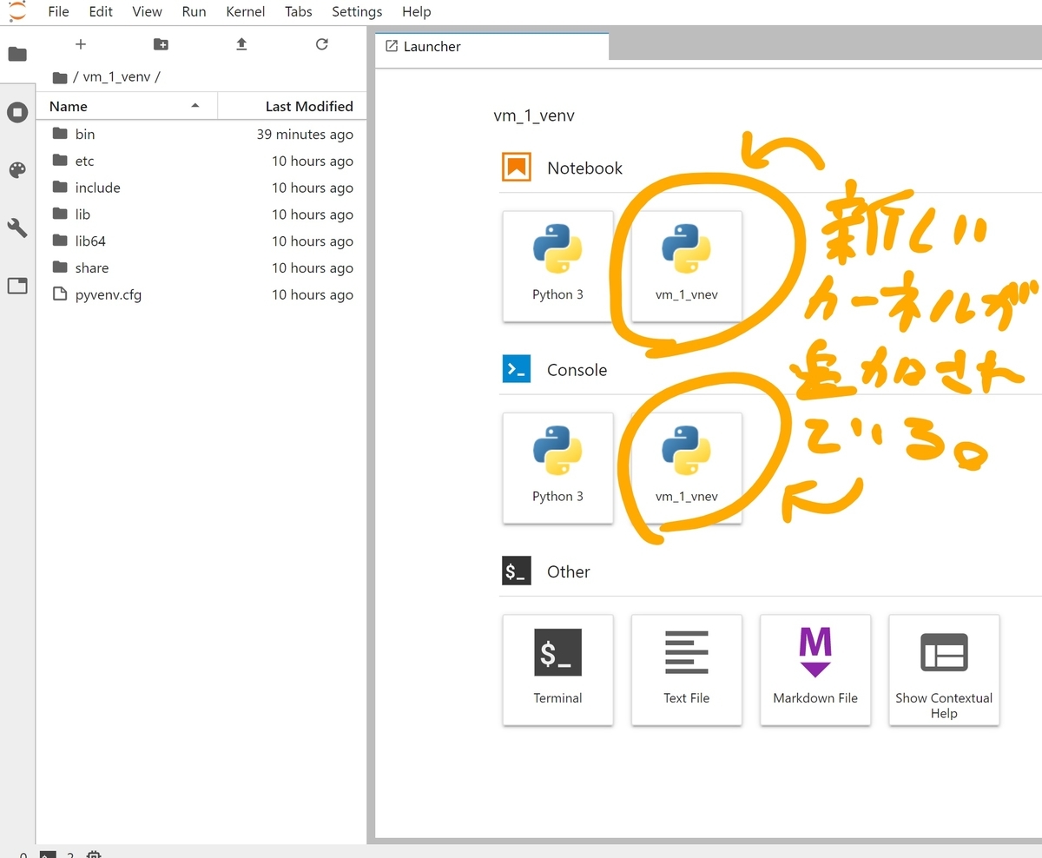
Task: Open the Open Tabs sidebar icon
Action: (17, 286)
